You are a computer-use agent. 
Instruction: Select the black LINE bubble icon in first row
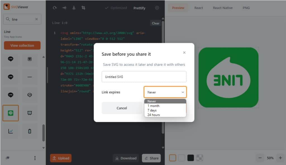coord(11,59)
